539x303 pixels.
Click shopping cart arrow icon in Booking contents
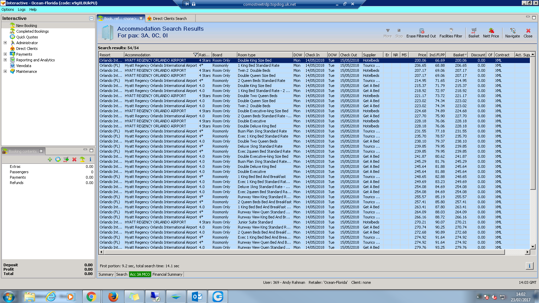66,159
